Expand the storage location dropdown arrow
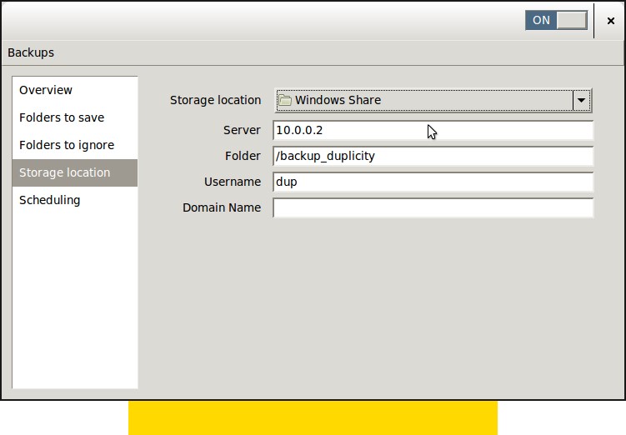 [581, 100]
